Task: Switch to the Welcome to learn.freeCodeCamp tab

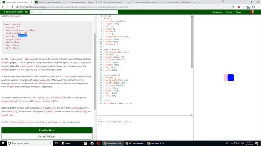Action: tap(50, 2)
